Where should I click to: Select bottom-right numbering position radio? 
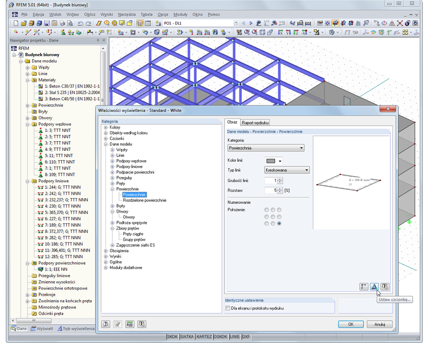pos(279,224)
